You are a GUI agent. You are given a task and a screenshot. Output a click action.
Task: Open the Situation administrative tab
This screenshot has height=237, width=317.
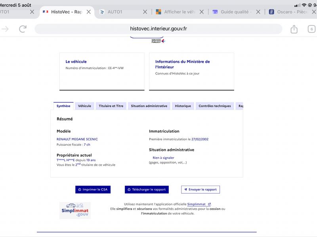[x=149, y=106]
